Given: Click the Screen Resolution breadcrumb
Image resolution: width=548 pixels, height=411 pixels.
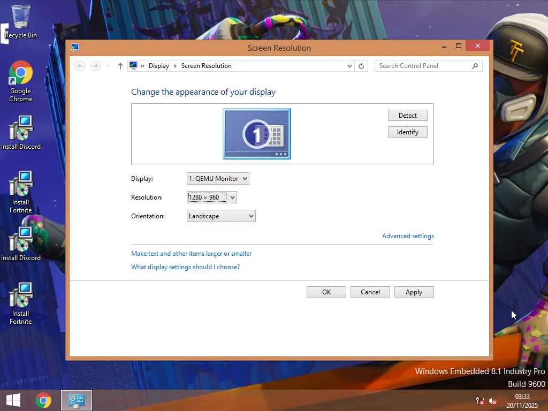Looking at the screenshot, I should pos(206,66).
